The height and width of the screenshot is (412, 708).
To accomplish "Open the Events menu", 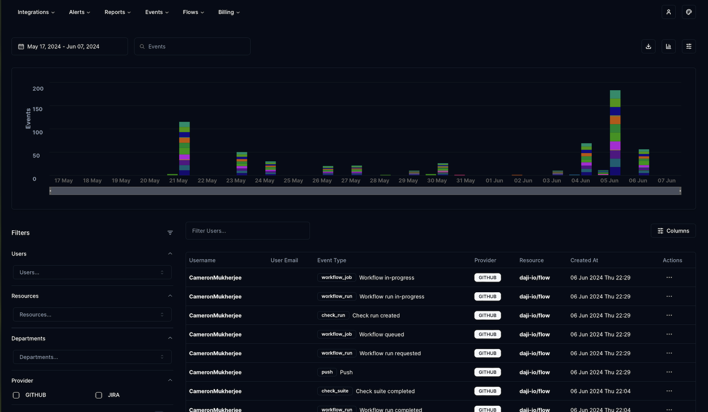I will [157, 12].
